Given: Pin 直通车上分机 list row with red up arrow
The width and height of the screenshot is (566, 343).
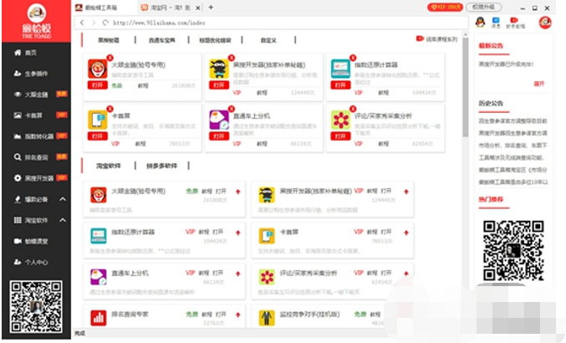Looking at the screenshot, I should (x=238, y=274).
